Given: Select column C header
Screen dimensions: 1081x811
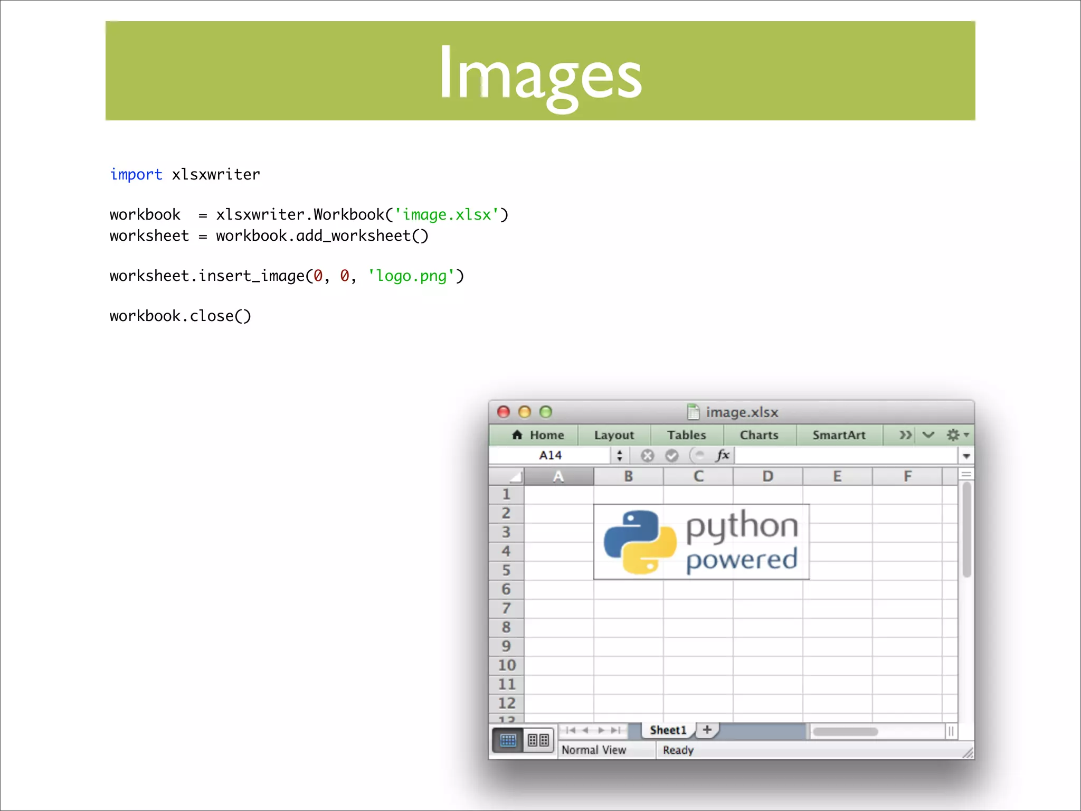Looking at the screenshot, I should 698,477.
